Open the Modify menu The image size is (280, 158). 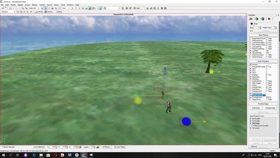point(13,5)
